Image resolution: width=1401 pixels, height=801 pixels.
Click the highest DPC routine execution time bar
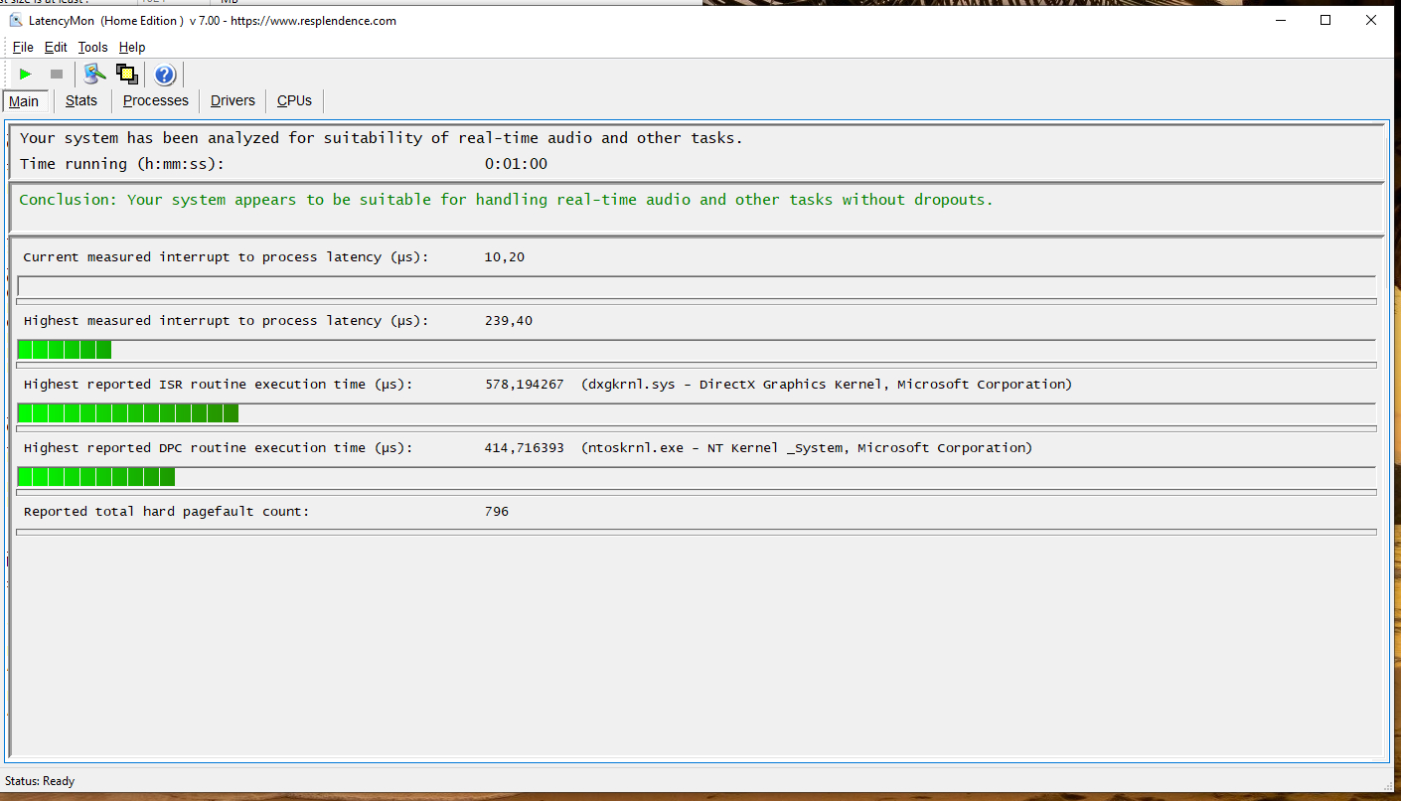pos(697,477)
